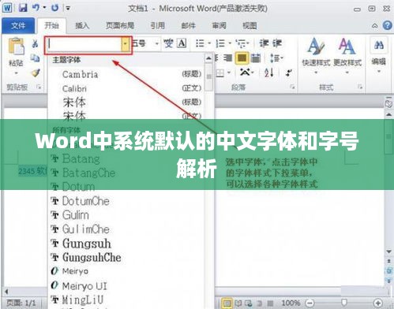Click zoom in plus in status bar
The height and width of the screenshot is (309, 394).
377,303
